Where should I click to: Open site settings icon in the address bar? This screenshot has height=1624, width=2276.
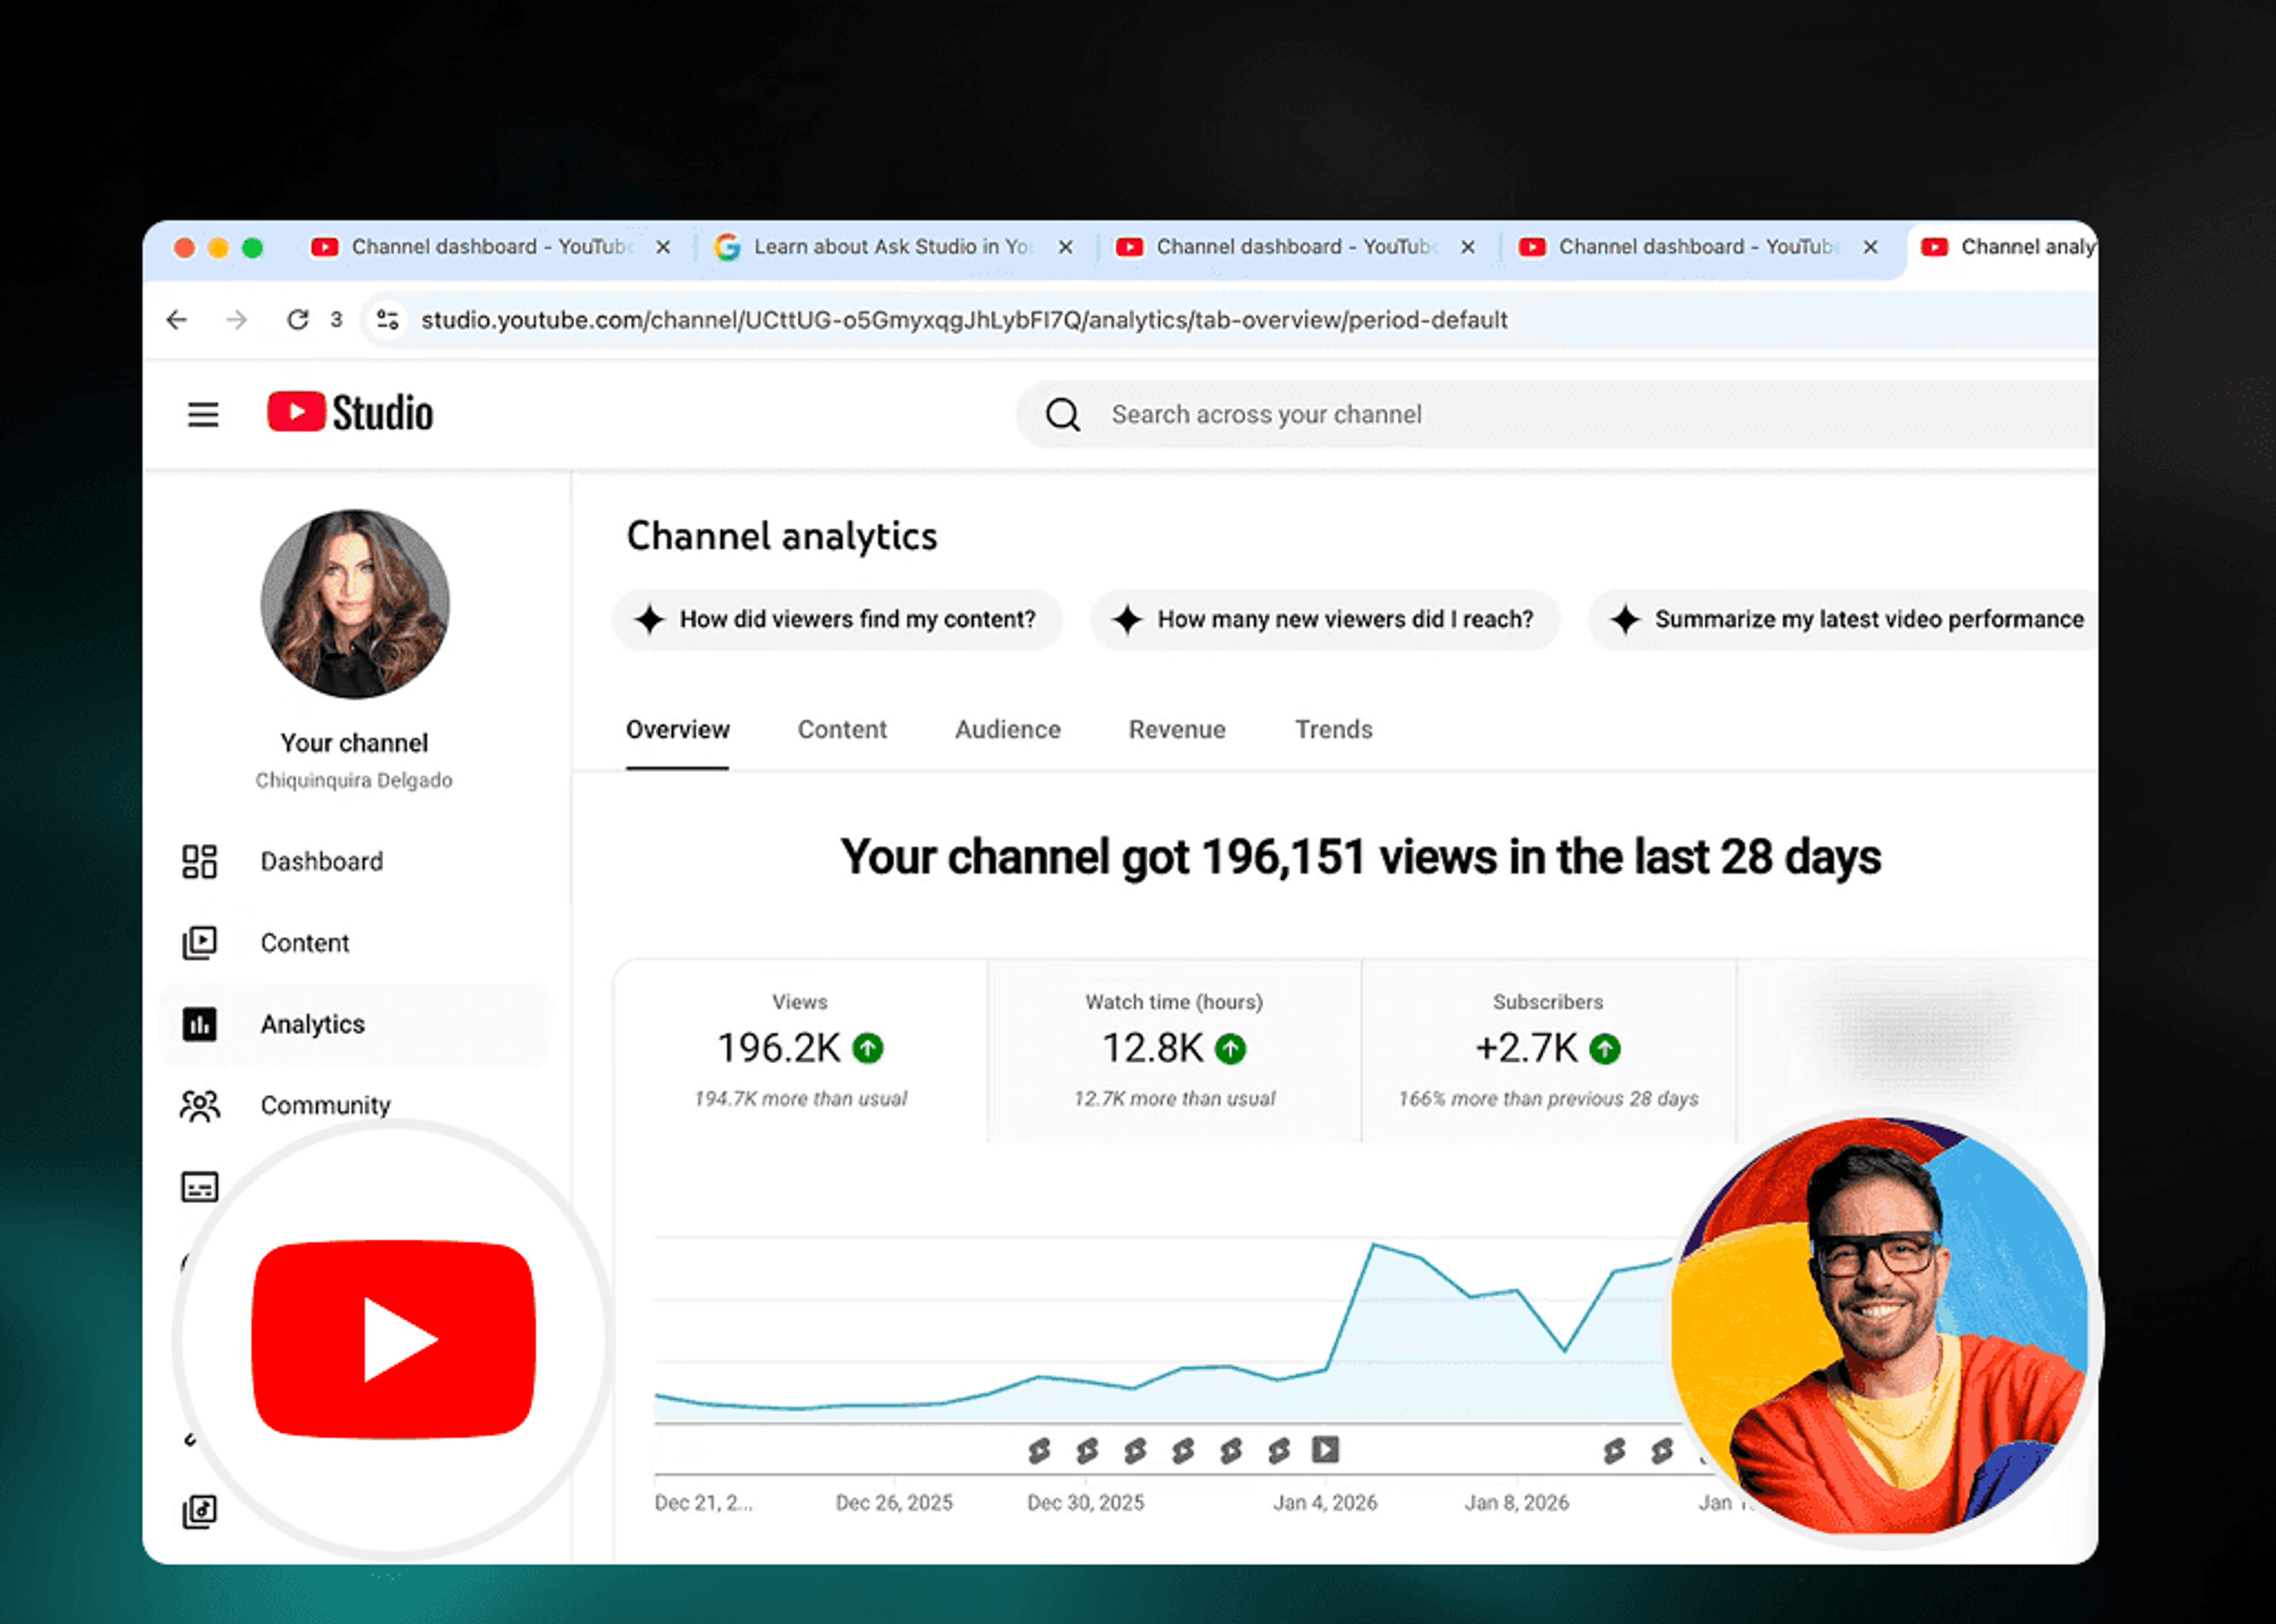387,320
